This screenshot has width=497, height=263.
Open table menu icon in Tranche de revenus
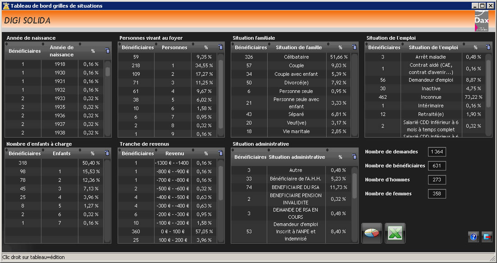point(220,153)
